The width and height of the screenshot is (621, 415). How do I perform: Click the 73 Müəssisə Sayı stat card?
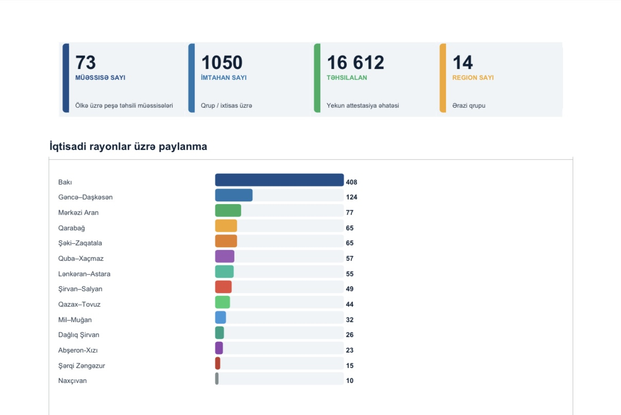coord(123,78)
